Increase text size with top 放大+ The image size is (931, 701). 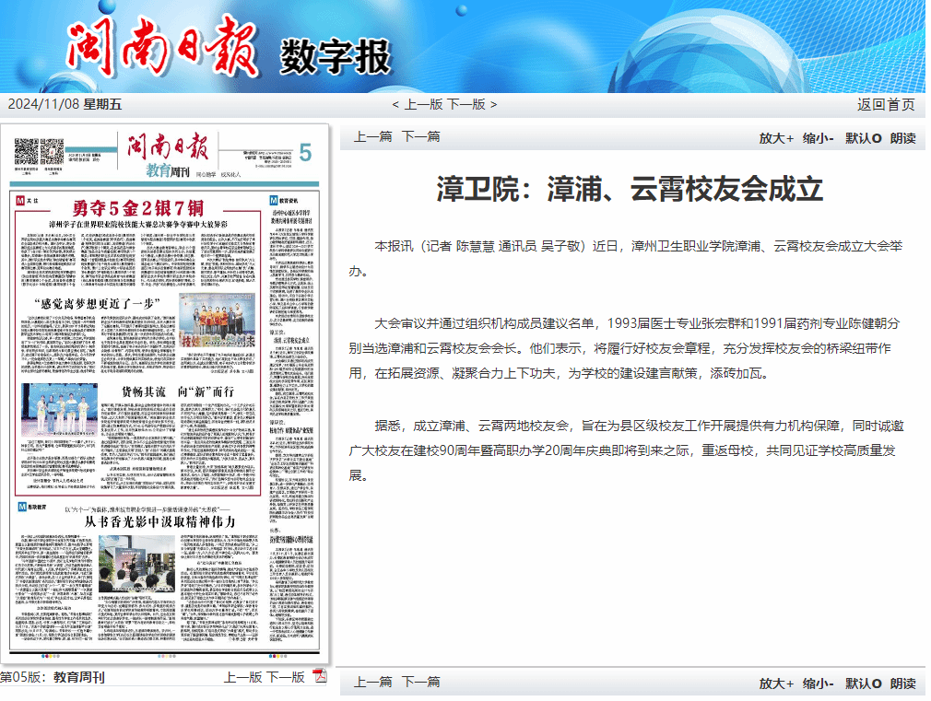(776, 138)
